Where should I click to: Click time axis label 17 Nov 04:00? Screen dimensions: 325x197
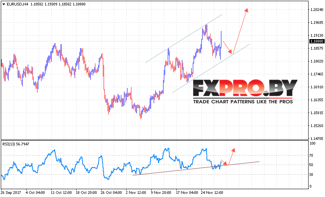pos(187,193)
